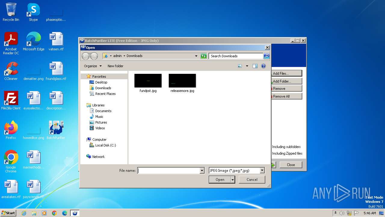Open Google Chrome desktop icon
The height and width of the screenshot is (217, 385).
tap(11, 162)
